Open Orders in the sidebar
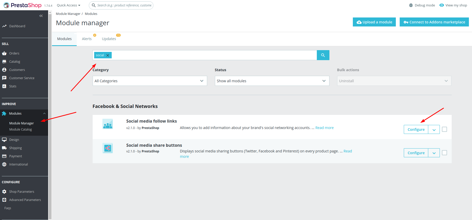 pyautogui.click(x=14, y=53)
